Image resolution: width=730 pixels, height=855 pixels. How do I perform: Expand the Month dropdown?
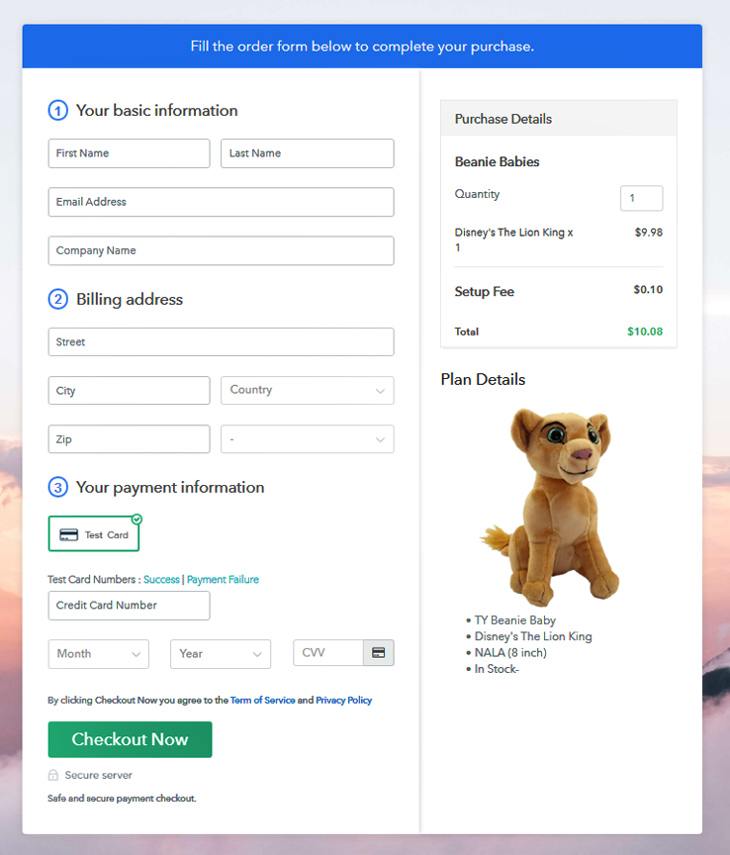point(98,654)
